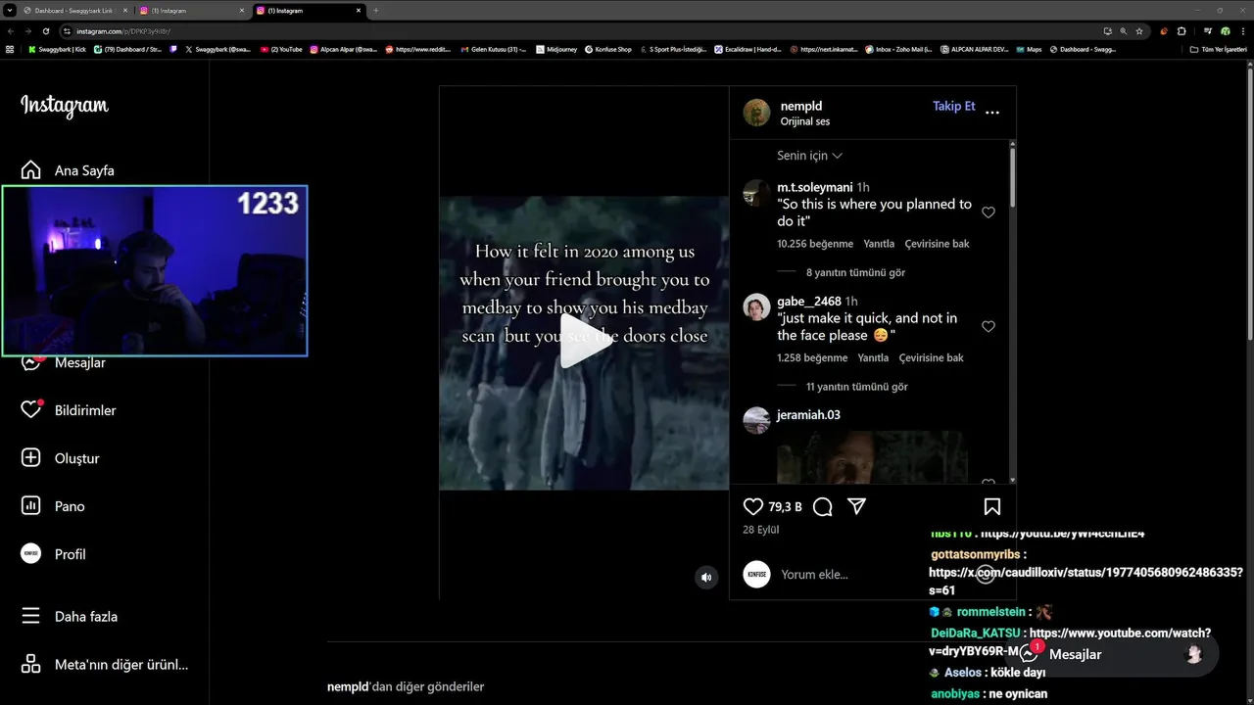Click the comment bubble icon on post
Screen dimensions: 1254x705
click(823, 506)
